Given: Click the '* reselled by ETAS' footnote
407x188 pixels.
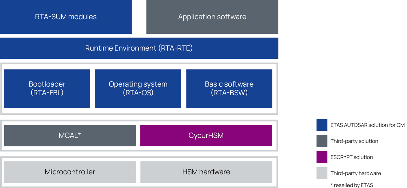Looking at the screenshot, I should (x=352, y=185).
